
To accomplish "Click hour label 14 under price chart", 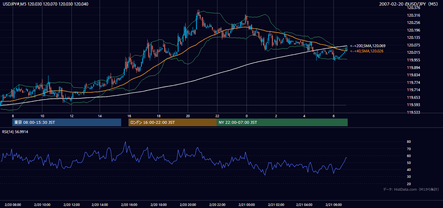I will [100, 116].
